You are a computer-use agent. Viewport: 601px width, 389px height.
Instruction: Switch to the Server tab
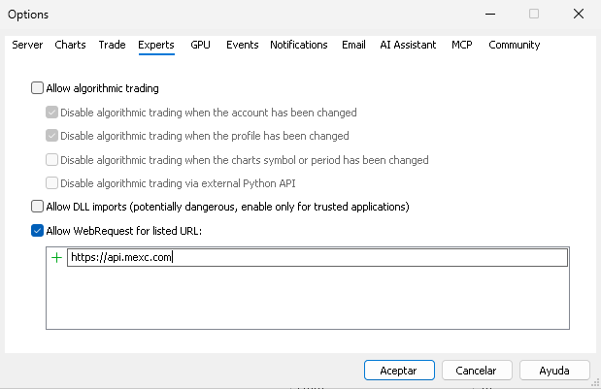[x=27, y=45]
